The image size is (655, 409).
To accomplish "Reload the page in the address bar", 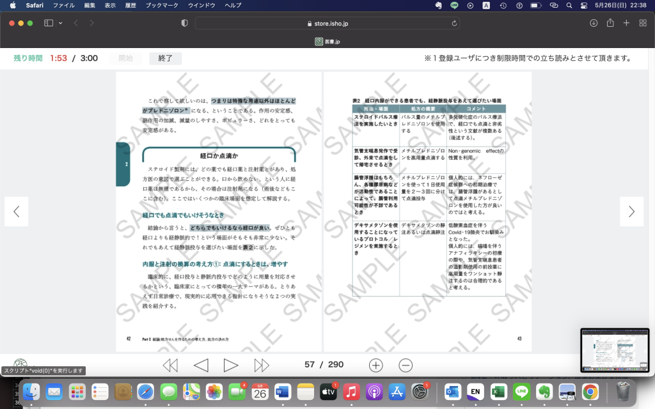I will point(454,23).
